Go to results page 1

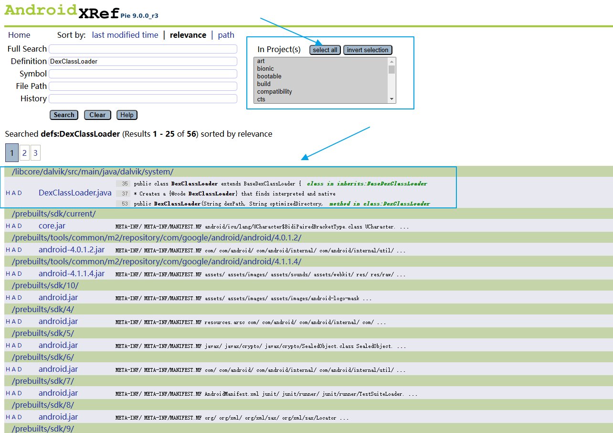12,153
